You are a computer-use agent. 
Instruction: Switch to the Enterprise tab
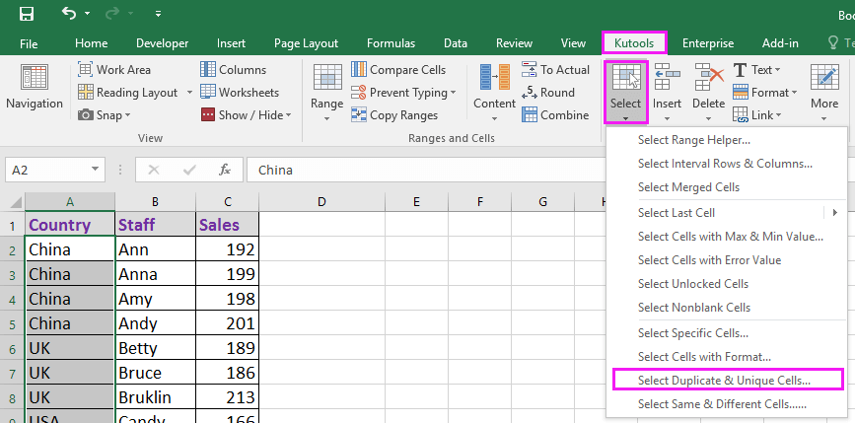click(708, 43)
